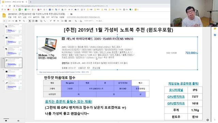Click the insert link chain icon
218x123 pixels.
(62, 21)
